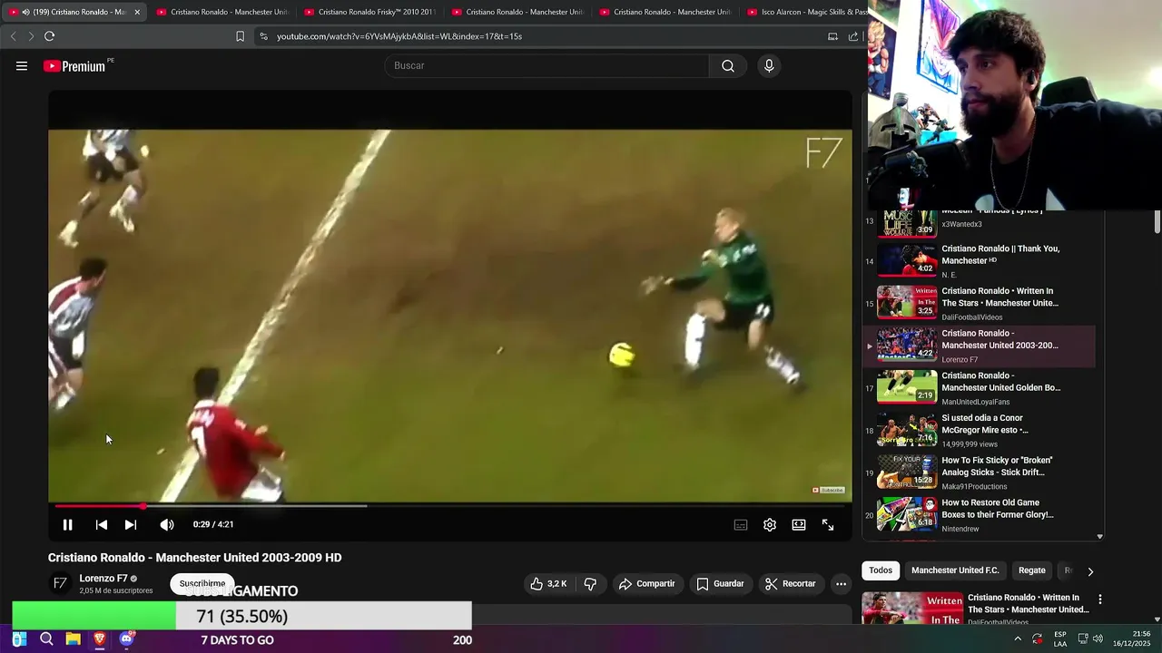1162x653 pixels.
Task: Show more filter chips with right arrow
Action: click(x=1090, y=571)
